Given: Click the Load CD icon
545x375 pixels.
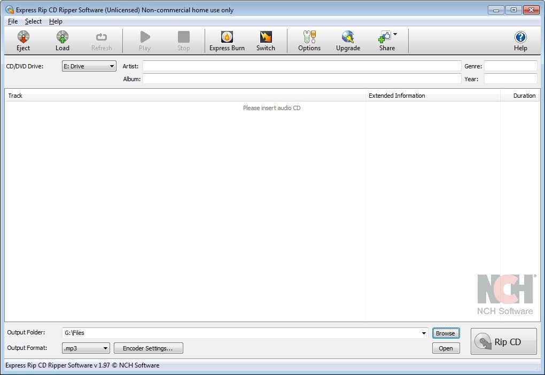Looking at the screenshot, I should pyautogui.click(x=63, y=37).
